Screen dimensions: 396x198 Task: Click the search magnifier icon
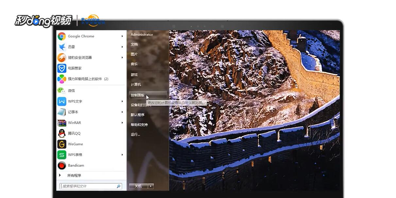(118, 186)
